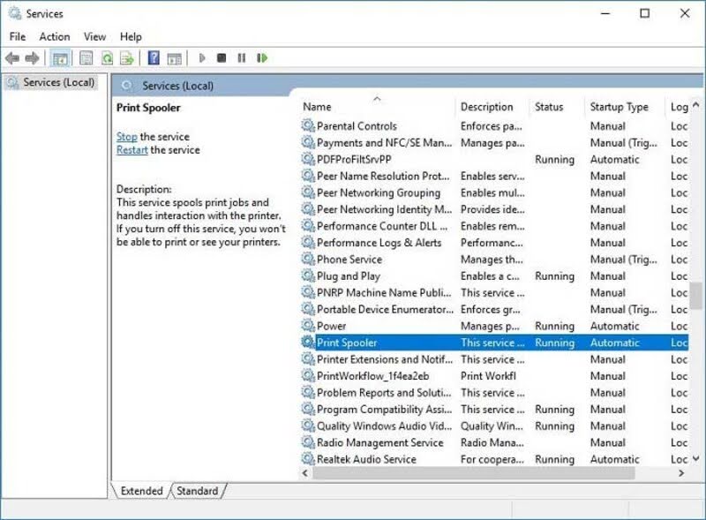Open the Properties toolbar icon
The height and width of the screenshot is (520, 706).
(86, 58)
